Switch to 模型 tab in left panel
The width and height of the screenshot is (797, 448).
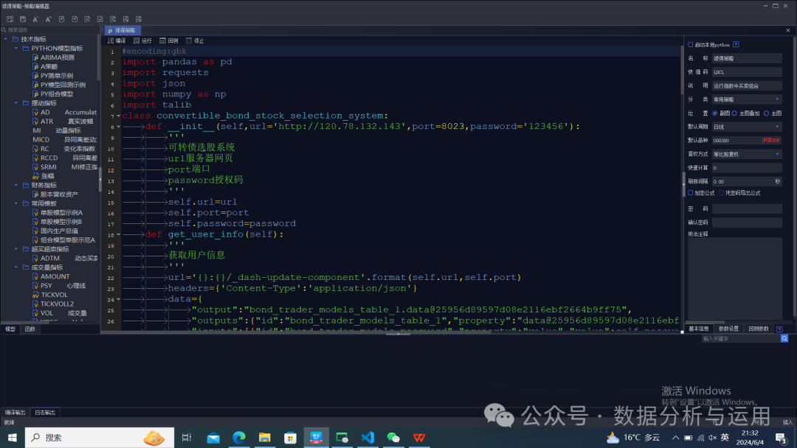pos(10,329)
